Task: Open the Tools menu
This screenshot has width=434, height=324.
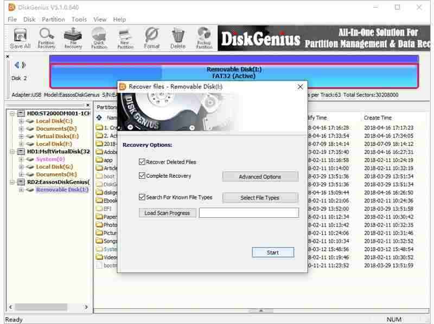Action: (x=79, y=18)
